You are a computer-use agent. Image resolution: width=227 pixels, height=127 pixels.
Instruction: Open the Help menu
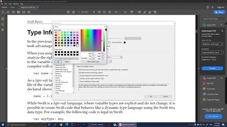(22, 4)
